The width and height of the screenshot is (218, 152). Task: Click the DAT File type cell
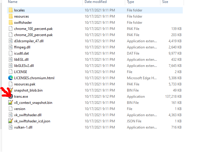pos(133,53)
